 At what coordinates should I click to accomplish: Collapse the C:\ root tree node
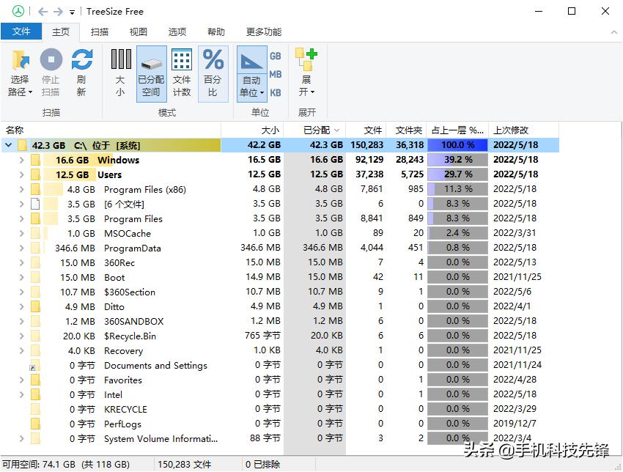coord(9,145)
